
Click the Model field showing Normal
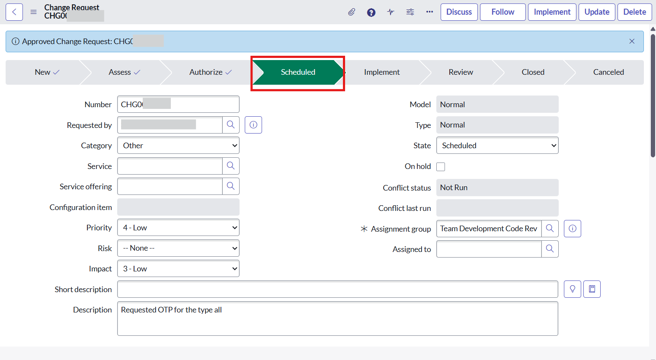click(x=497, y=104)
